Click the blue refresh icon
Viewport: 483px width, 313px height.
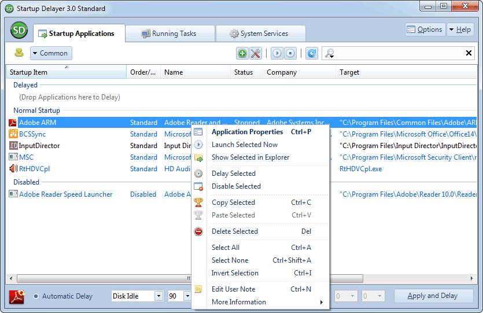[x=312, y=53]
